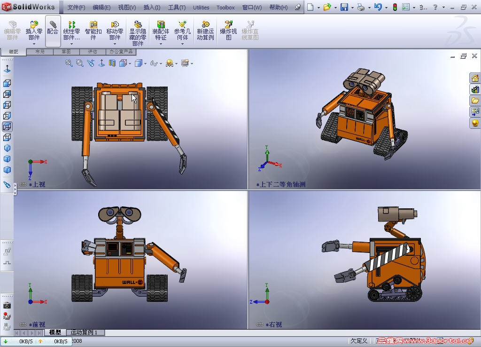The image size is (481, 347).
Task: Open the View Settings monitor dropdown
Action: pos(192,63)
